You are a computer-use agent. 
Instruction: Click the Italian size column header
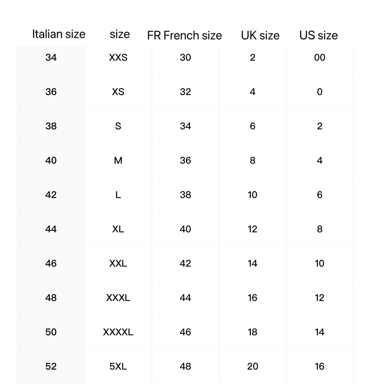[x=59, y=34]
